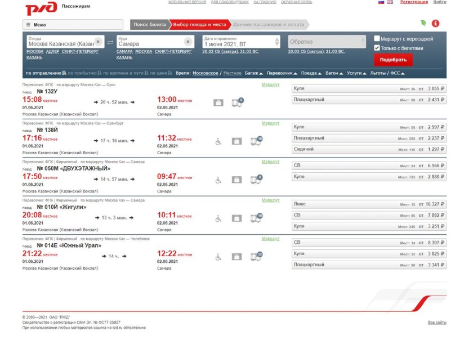Click the carriage count icon for train 010Й Жигули
473x340 pixels.
[x=256, y=218]
